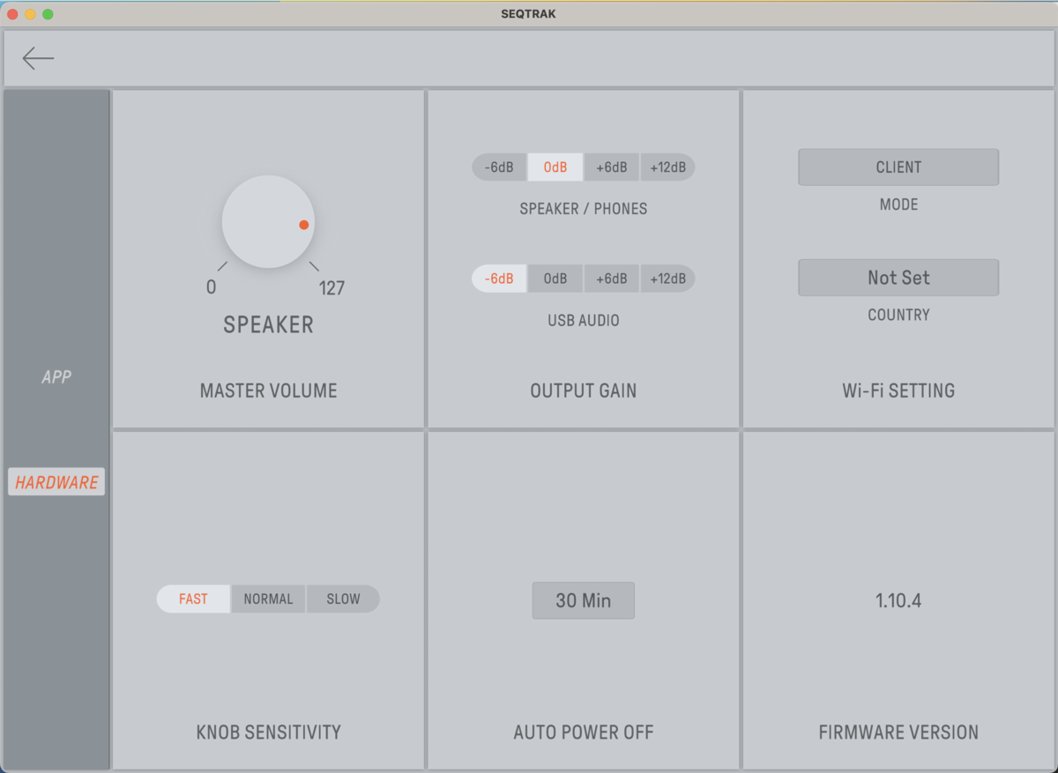Choose NORMAL knob sensitivity
Screen dimensions: 1058x773
click(268, 599)
